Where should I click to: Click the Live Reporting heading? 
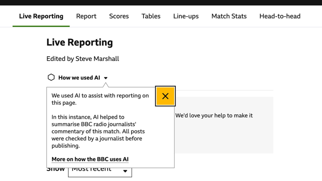pyautogui.click(x=80, y=42)
